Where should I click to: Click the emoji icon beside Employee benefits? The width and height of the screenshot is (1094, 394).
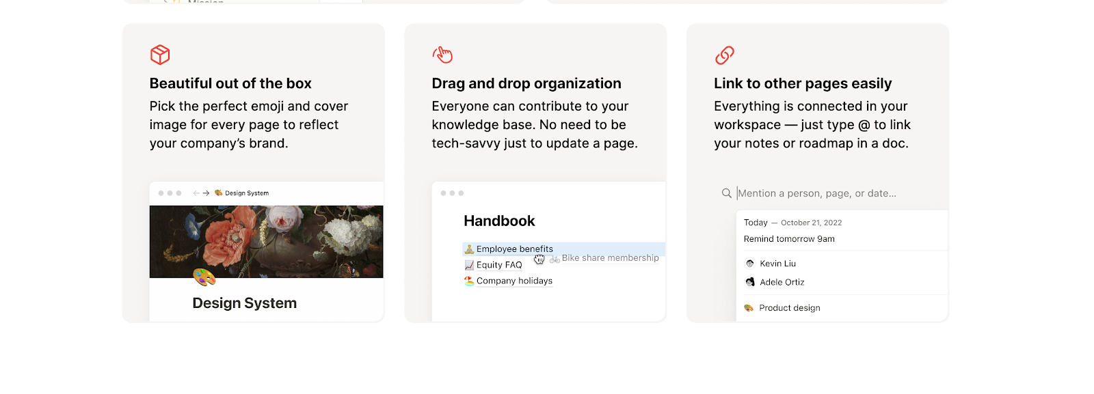pyautogui.click(x=469, y=249)
